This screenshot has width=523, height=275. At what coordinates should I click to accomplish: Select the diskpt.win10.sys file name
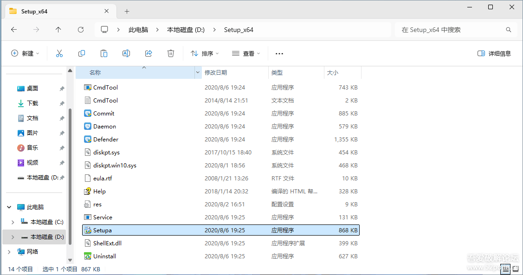coord(115,166)
